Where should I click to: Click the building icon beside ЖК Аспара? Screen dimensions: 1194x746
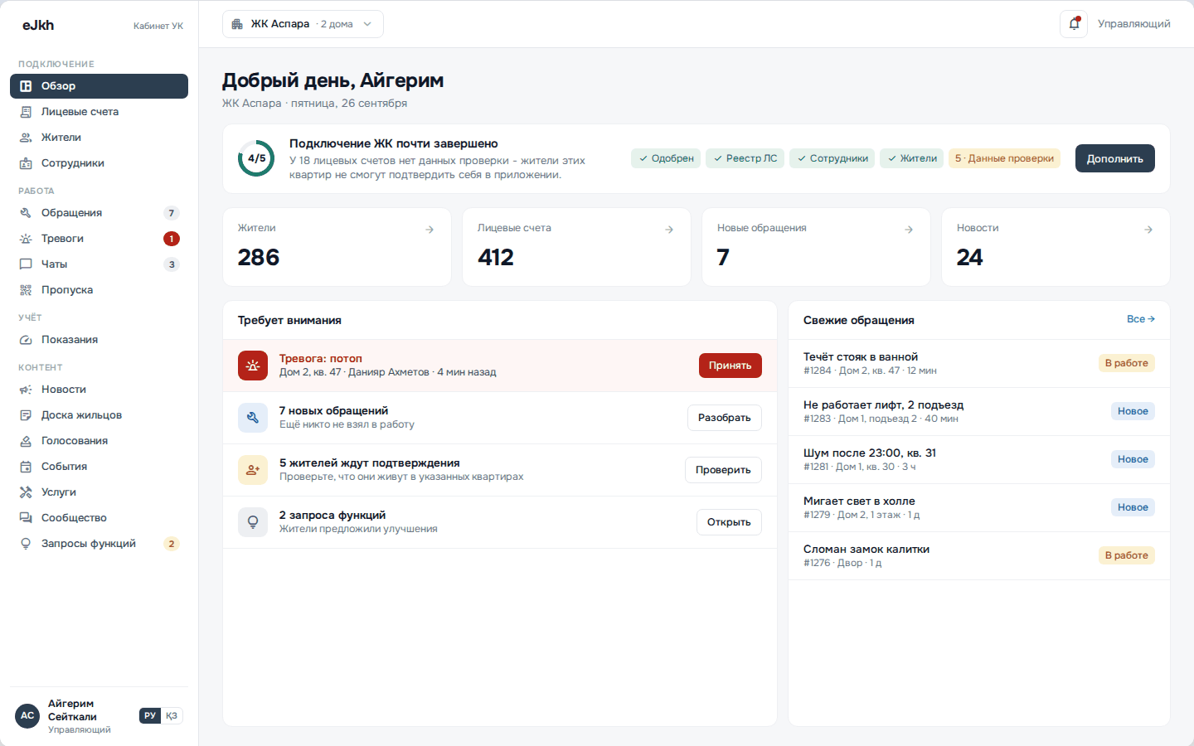[x=237, y=24]
